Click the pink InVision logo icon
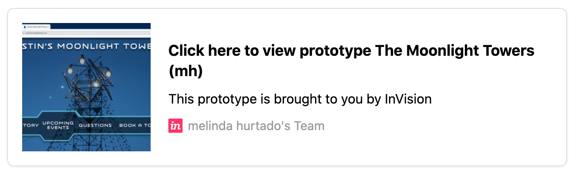The width and height of the screenshot is (576, 177). click(175, 126)
